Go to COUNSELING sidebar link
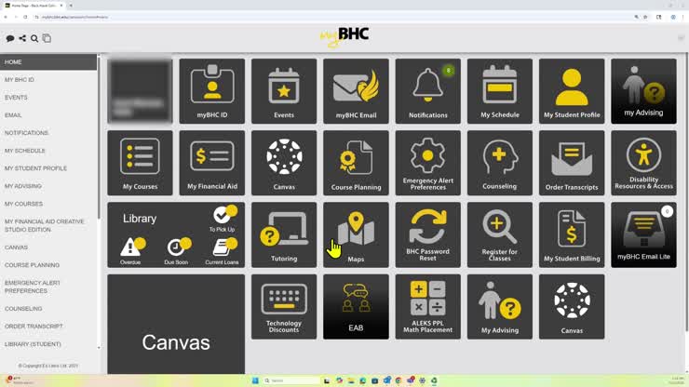The width and height of the screenshot is (689, 387). [23, 309]
